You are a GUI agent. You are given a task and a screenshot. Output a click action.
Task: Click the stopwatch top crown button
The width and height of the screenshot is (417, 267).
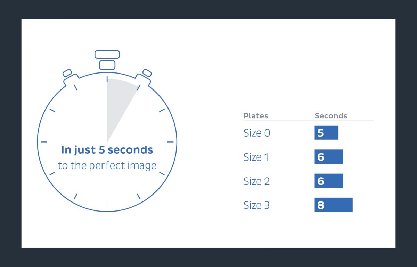tap(107, 54)
